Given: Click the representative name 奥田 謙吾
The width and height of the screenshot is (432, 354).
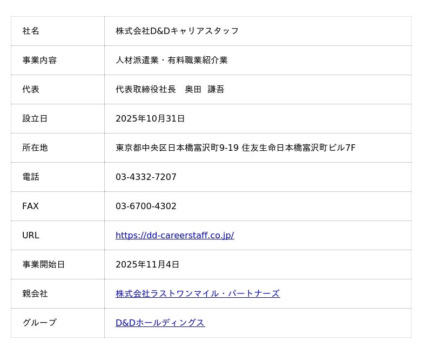Looking at the screenshot, I should click(205, 90).
